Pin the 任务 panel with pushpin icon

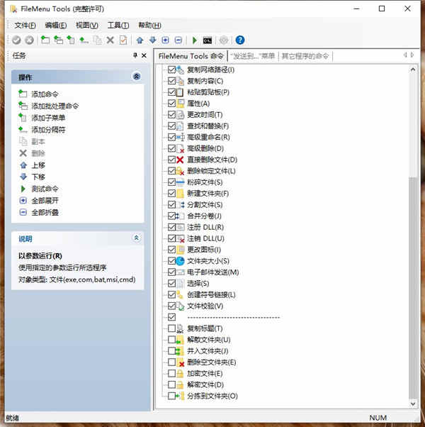click(135, 55)
